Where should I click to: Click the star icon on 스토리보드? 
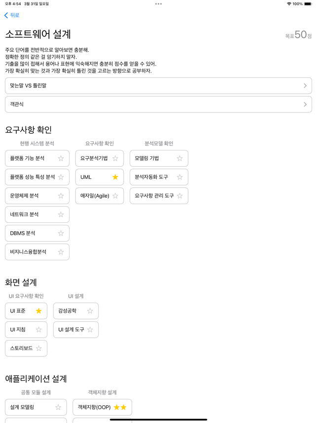[39, 349]
